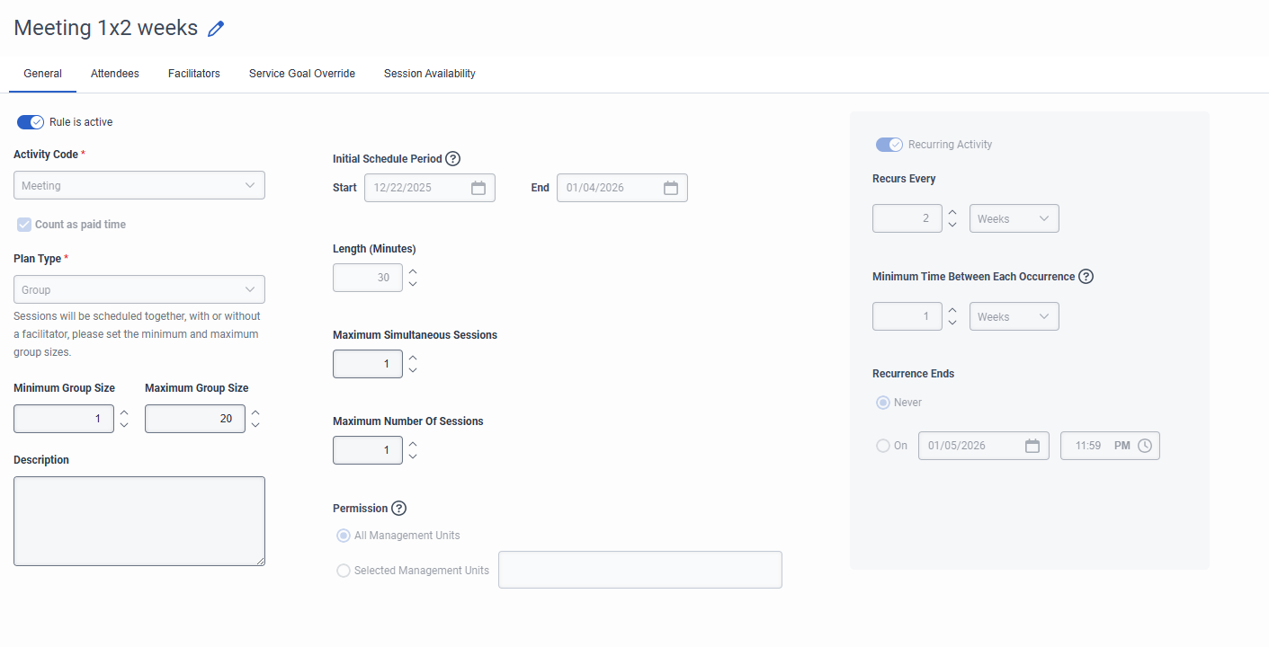
Task: Open the Session Availability tab
Action: pos(429,74)
